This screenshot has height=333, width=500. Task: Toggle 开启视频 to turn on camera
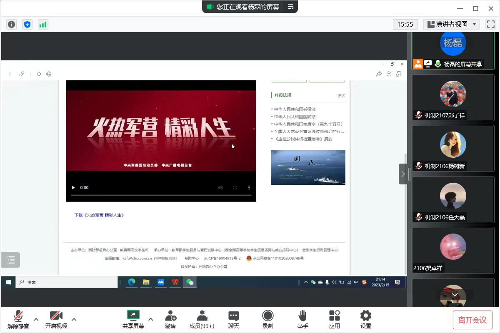[x=56, y=320]
